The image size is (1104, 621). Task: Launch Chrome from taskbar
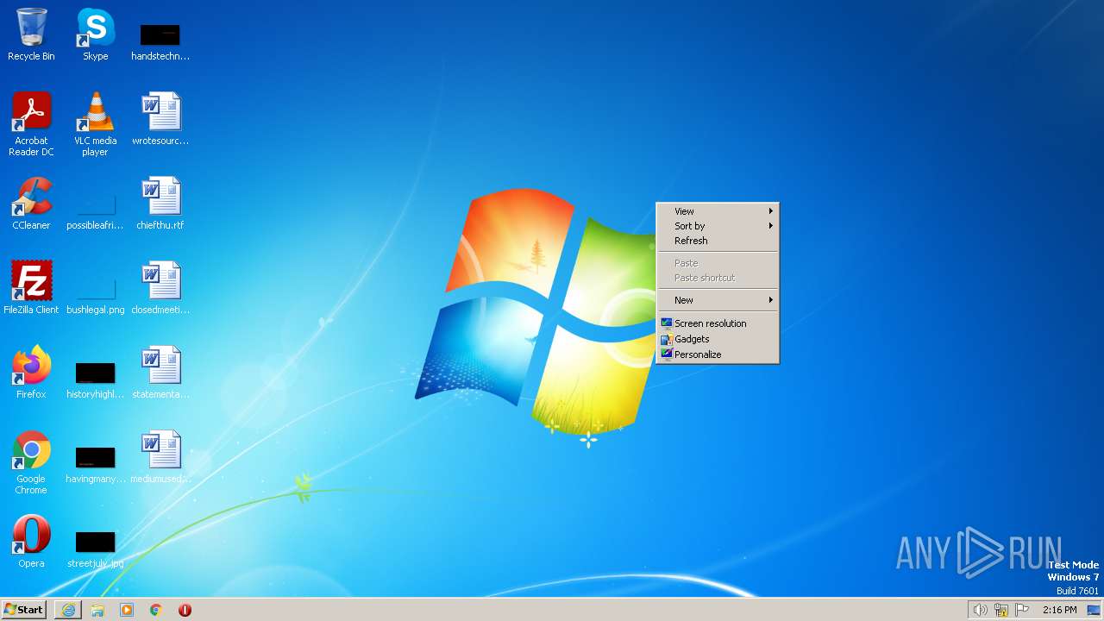coord(156,610)
